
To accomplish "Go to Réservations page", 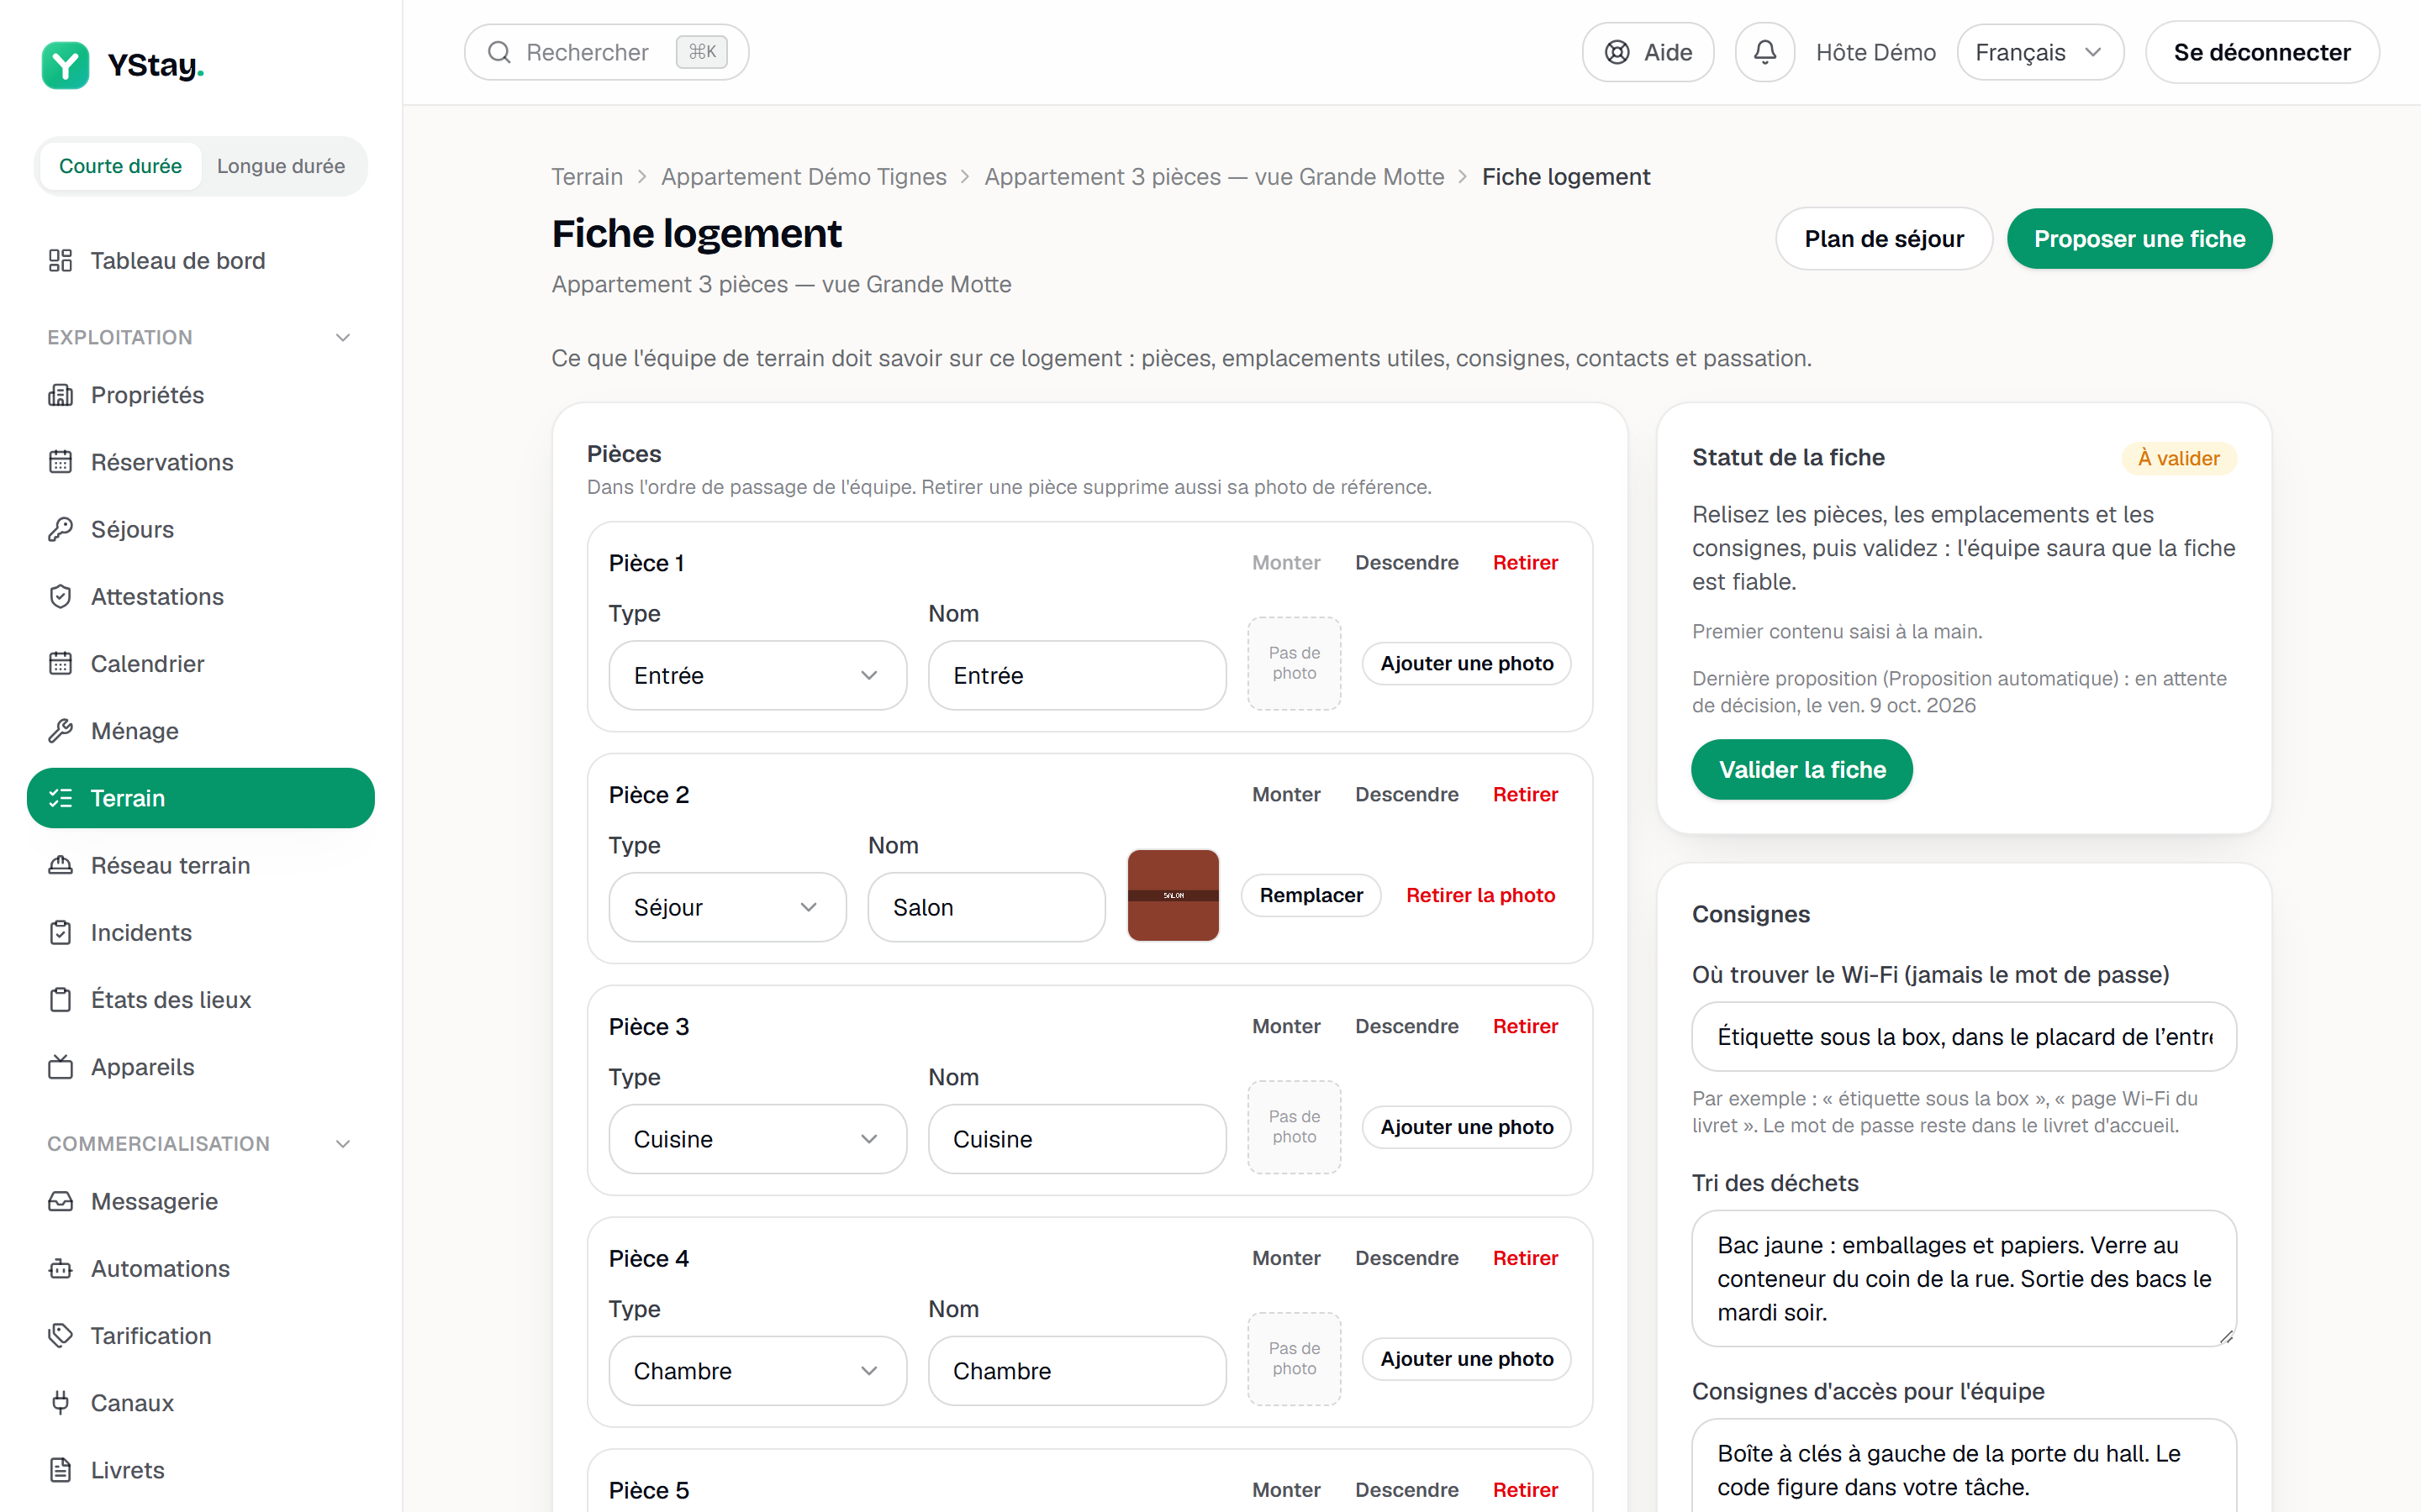I will pos(200,462).
